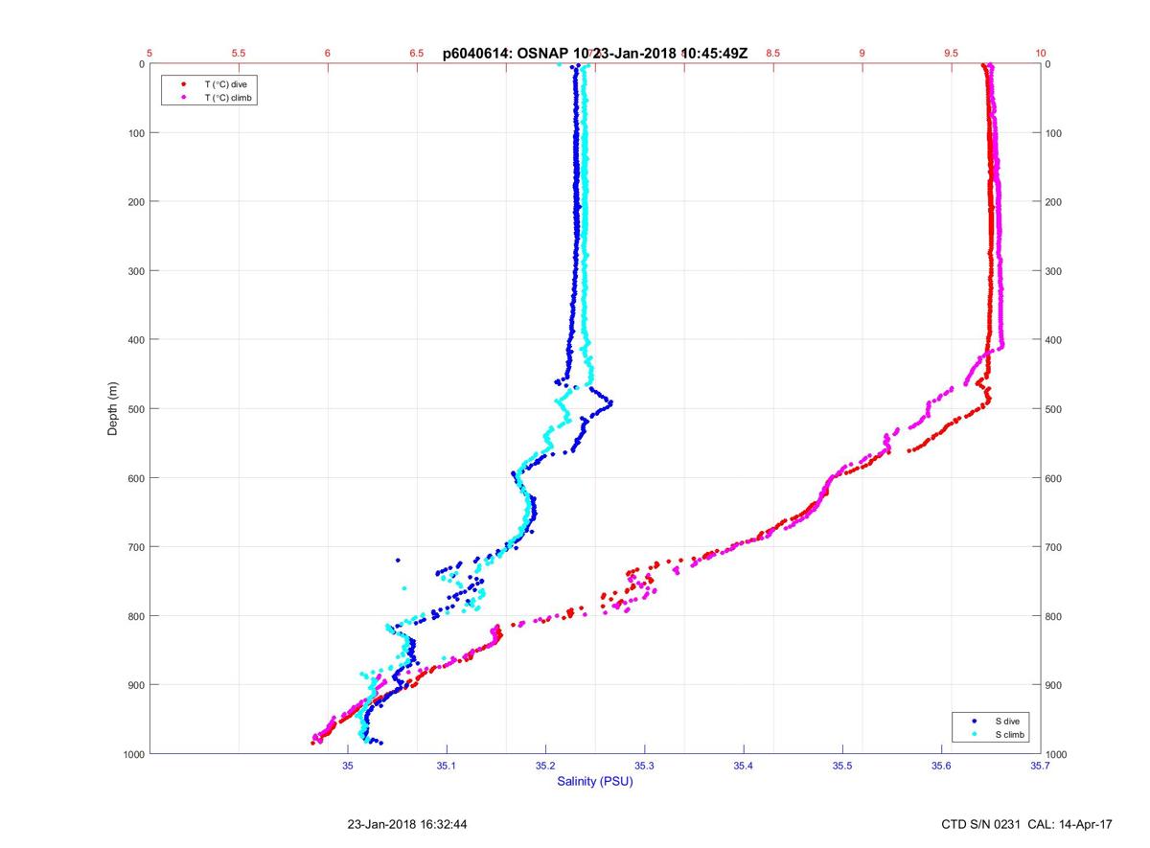Click red temperature tick label 9

[x=862, y=54]
